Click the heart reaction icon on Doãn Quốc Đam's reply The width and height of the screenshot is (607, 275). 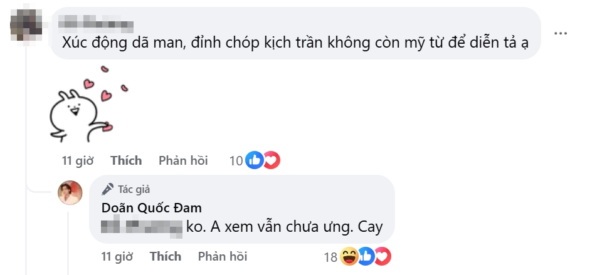coord(383,256)
